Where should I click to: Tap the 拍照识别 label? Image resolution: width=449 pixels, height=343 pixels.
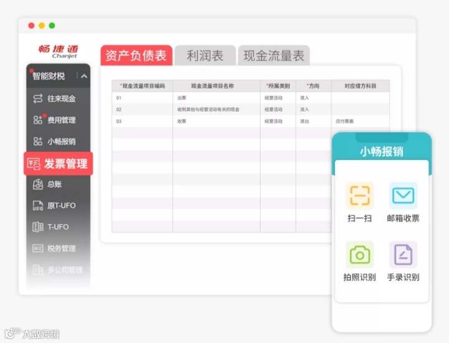[360, 277]
